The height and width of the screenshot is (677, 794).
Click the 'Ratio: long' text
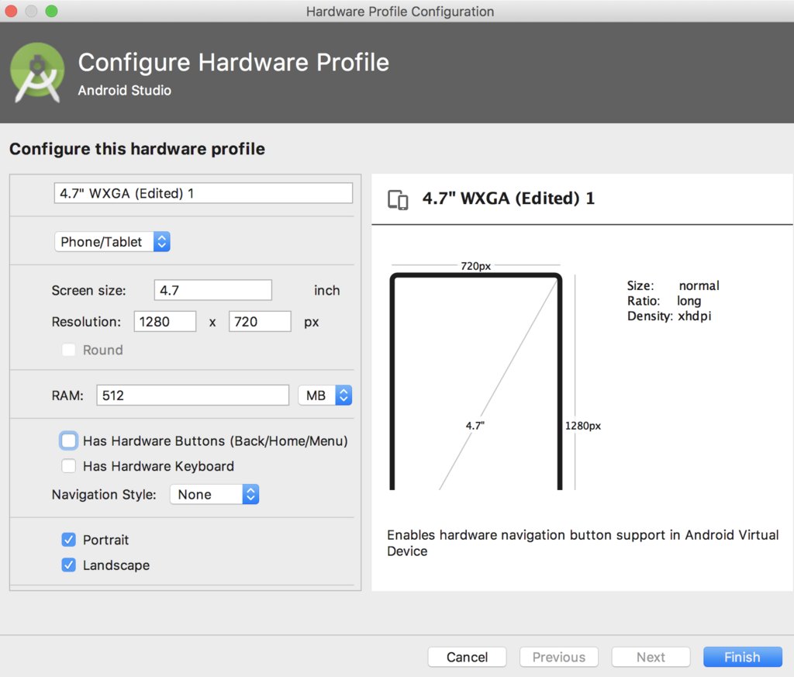pyautogui.click(x=664, y=301)
